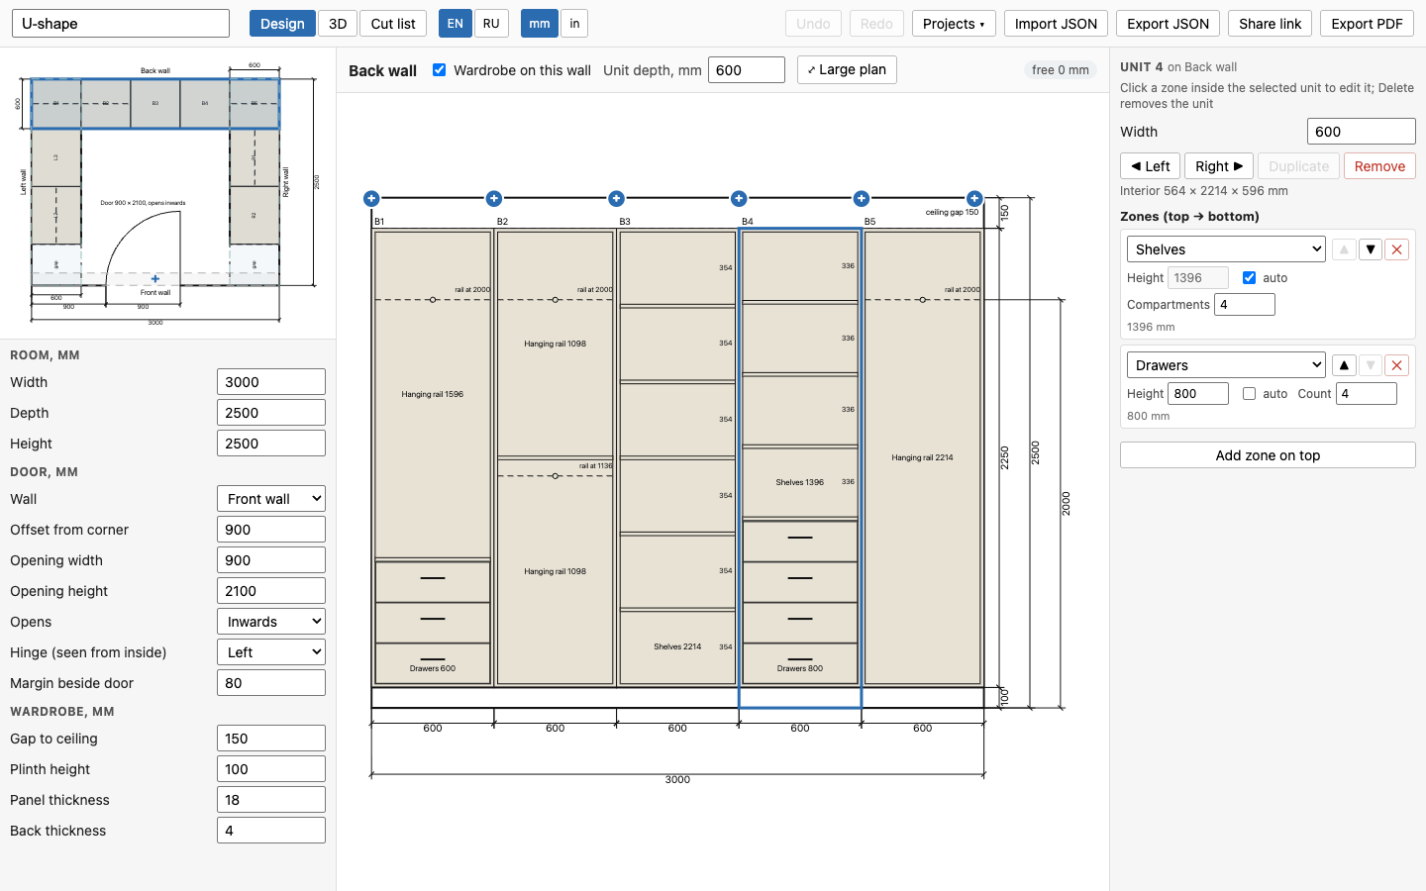
Task: Move Drawers zone up with the arrow
Action: (x=1344, y=365)
